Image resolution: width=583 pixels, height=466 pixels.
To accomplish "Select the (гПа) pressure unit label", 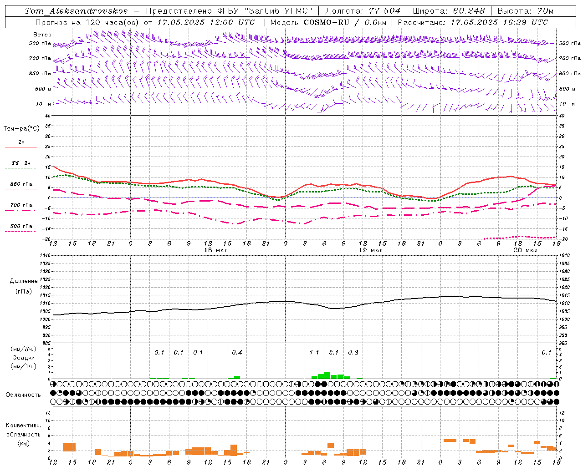I will (24, 291).
